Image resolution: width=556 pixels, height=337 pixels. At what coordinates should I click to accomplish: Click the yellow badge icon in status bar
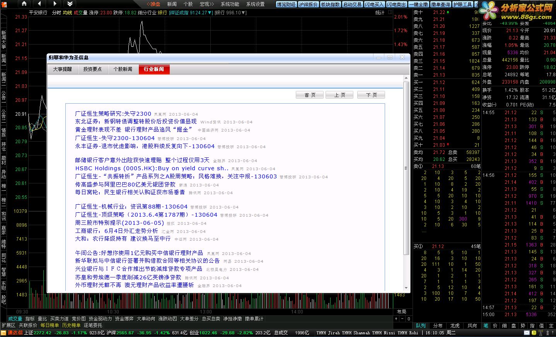pyautogui.click(x=535, y=333)
